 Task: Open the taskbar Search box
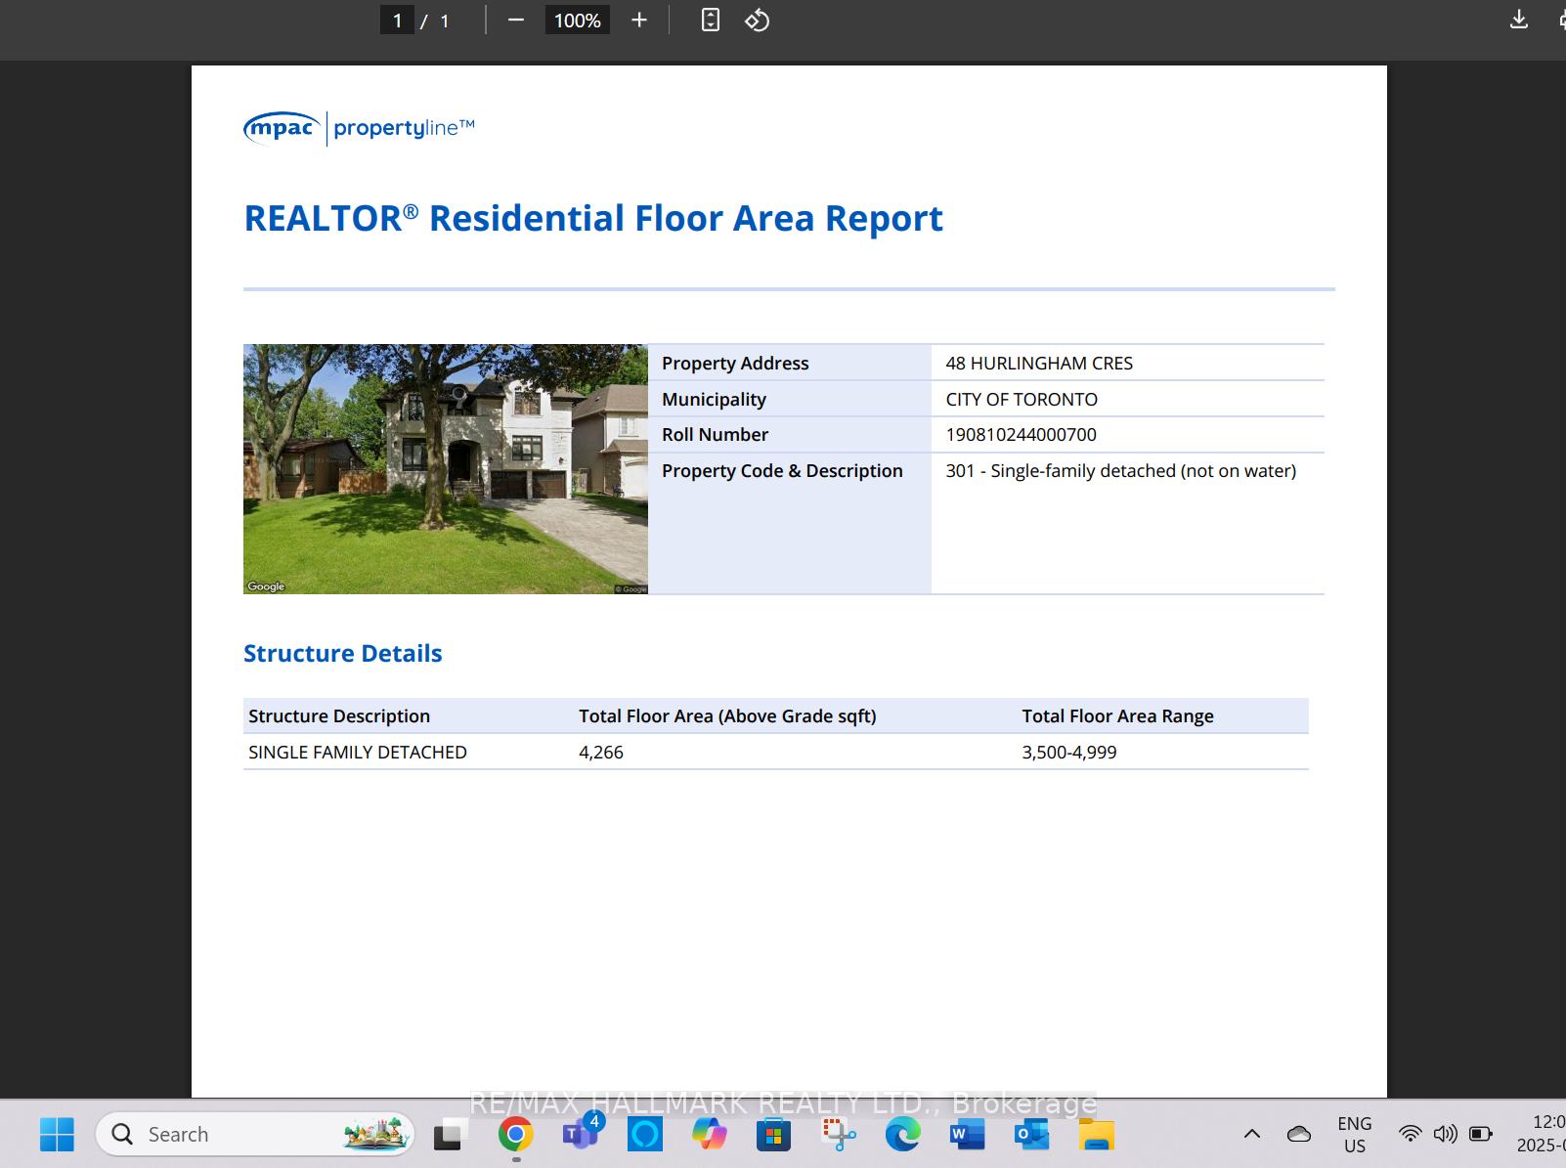click(x=255, y=1134)
